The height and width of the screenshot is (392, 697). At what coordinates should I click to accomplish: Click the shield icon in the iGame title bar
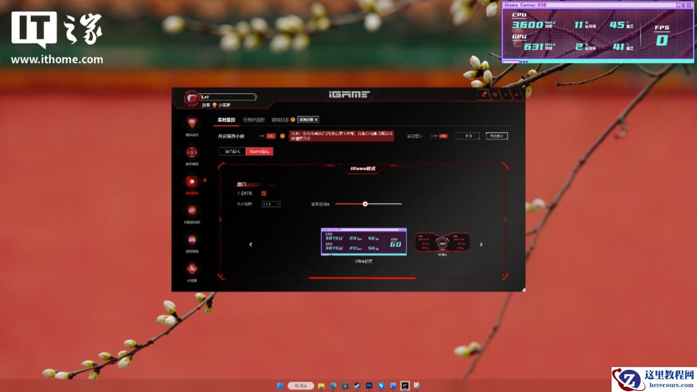[x=495, y=95]
